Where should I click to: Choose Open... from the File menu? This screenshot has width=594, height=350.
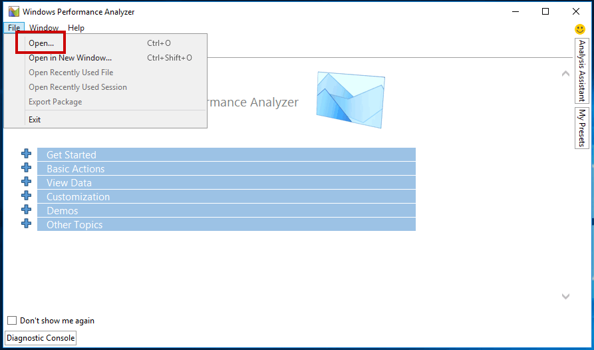pyautogui.click(x=105, y=43)
